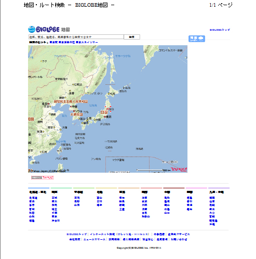Open the 神奈川 prefecture link
Viewport: 256px width, 259px height.
(56, 221)
